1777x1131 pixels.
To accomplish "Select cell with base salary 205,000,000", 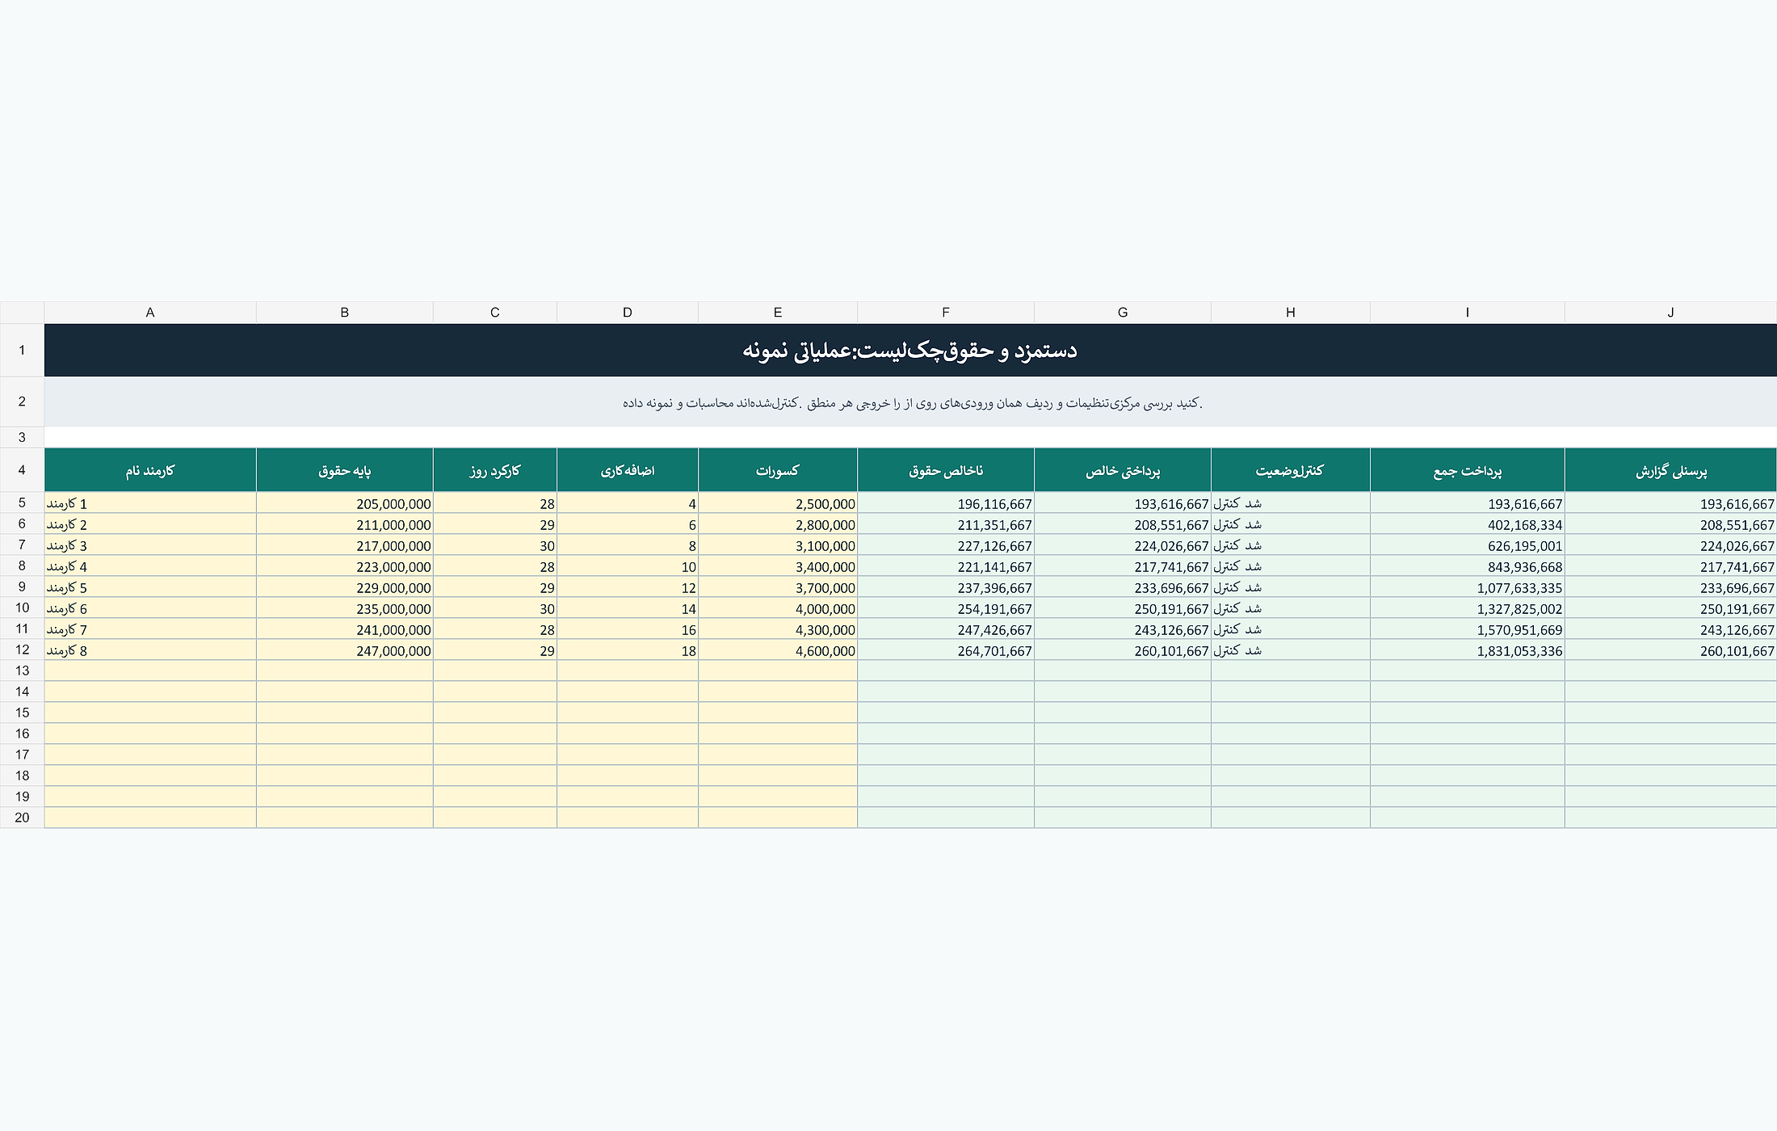I will pyautogui.click(x=345, y=503).
